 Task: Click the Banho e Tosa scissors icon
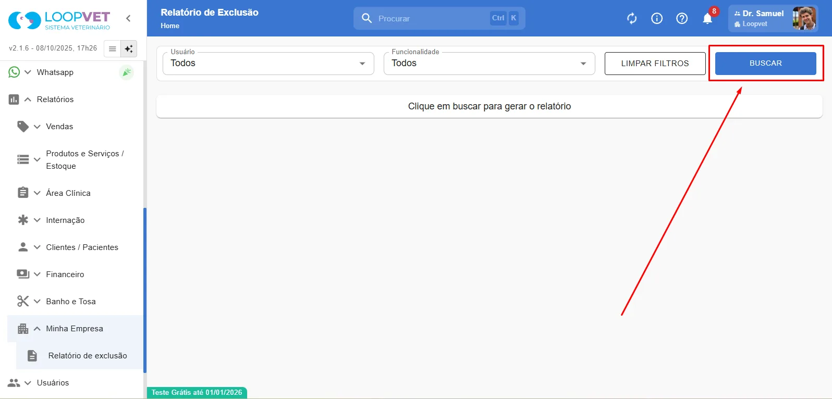point(23,301)
